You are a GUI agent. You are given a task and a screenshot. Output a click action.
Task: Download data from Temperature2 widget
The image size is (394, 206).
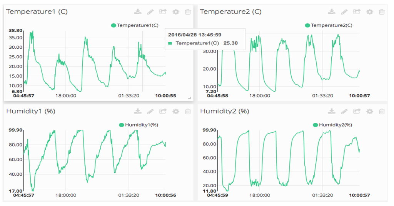coord(332,12)
